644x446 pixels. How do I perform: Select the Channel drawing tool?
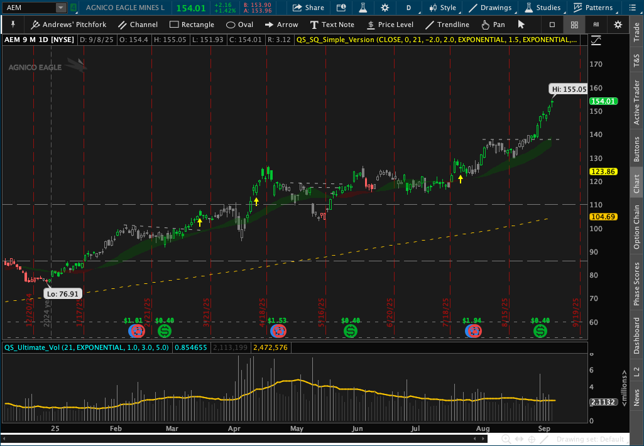coord(138,24)
